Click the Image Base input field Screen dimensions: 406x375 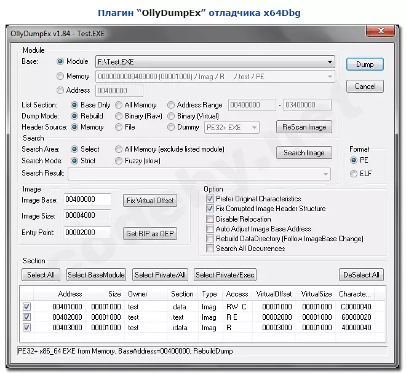pyautogui.click(x=87, y=199)
